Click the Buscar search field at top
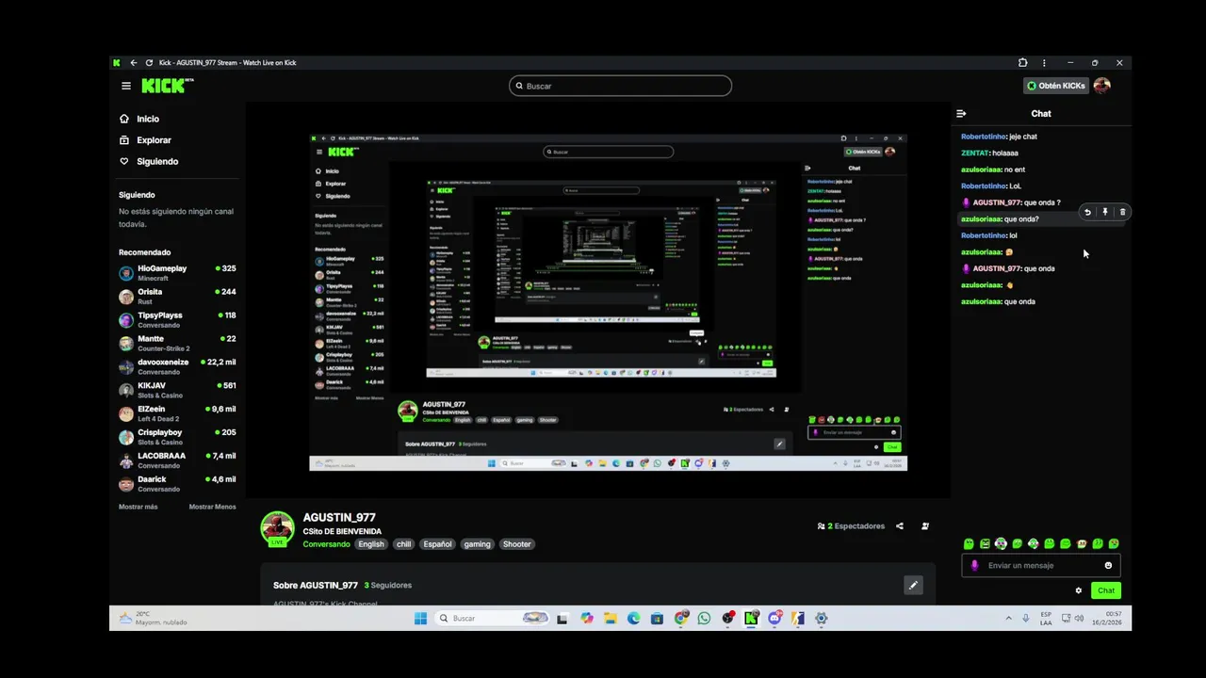This screenshot has width=1206, height=678. [620, 86]
